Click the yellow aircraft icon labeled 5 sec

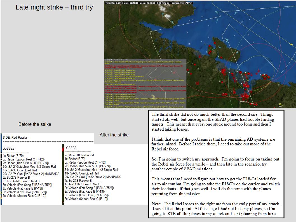click(x=280, y=105)
